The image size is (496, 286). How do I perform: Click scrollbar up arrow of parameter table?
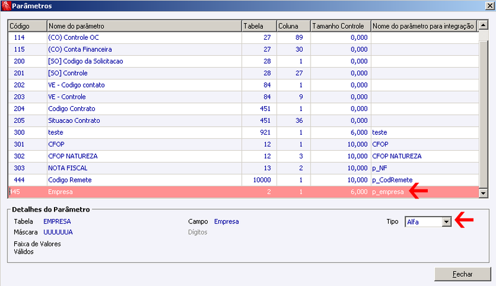coord(484,25)
